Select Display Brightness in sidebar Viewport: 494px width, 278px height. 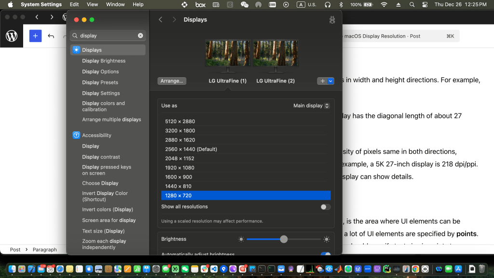104,61
